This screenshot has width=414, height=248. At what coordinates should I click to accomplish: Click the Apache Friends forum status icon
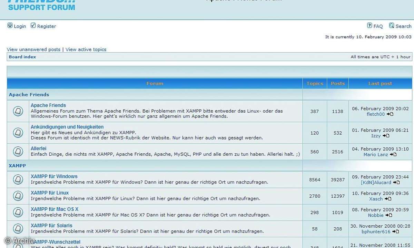pos(18,111)
